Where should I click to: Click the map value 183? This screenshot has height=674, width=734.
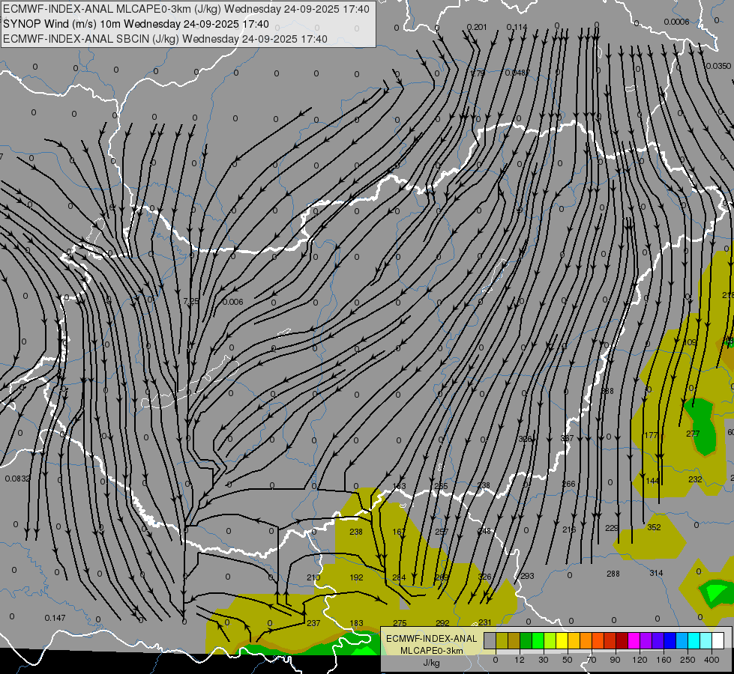pos(356,623)
